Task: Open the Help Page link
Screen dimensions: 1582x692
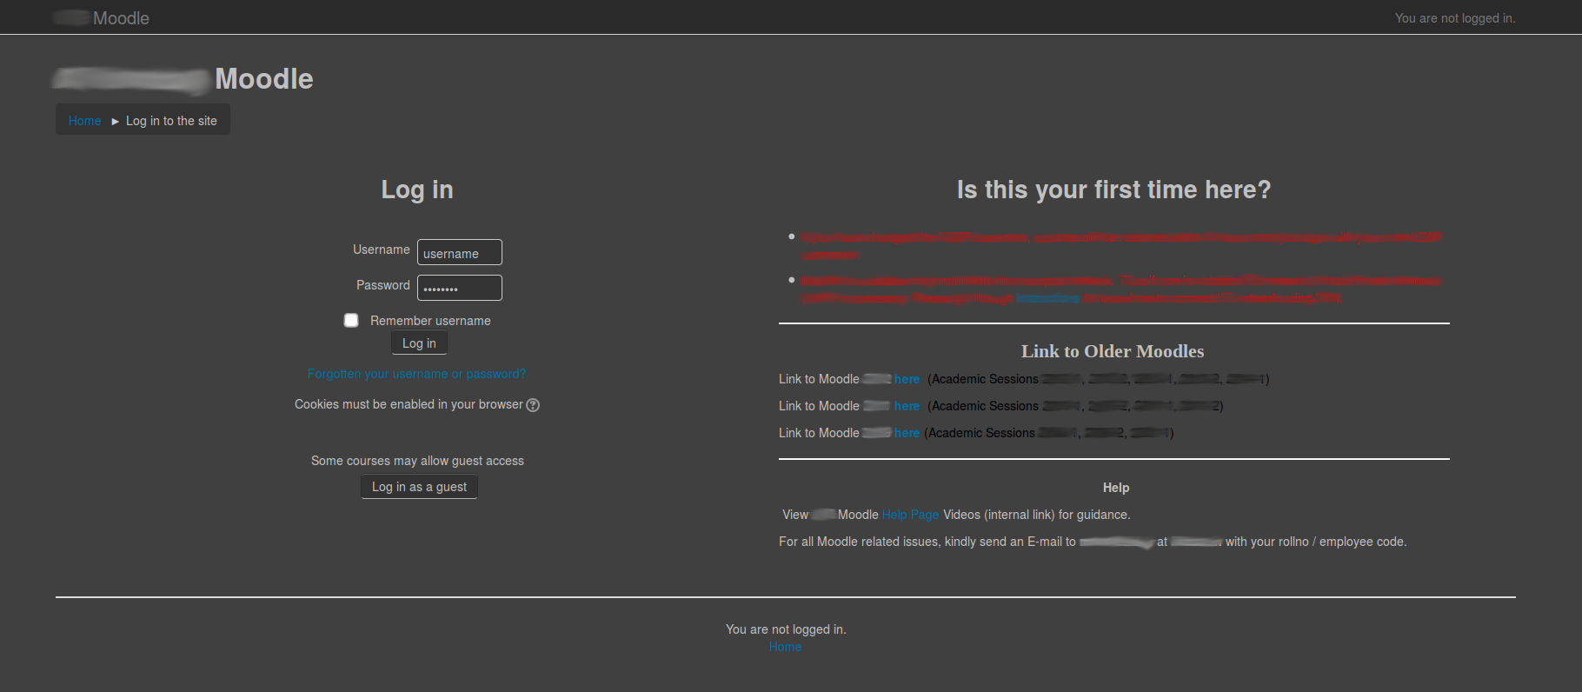Action: [x=910, y=515]
